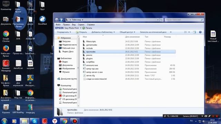Select the server.cfg file

90,75
